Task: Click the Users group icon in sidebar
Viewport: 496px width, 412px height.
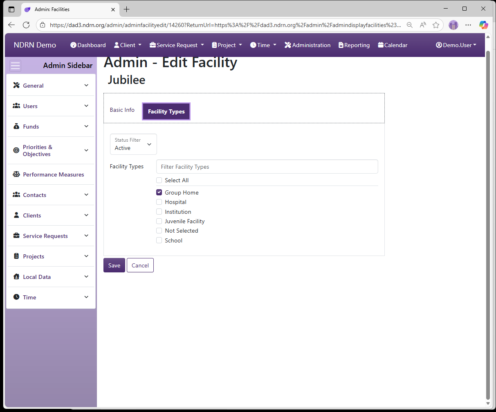Action: coord(16,106)
